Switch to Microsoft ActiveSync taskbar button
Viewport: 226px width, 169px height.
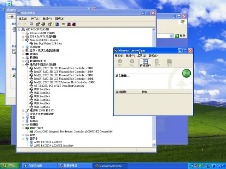tap(110, 166)
